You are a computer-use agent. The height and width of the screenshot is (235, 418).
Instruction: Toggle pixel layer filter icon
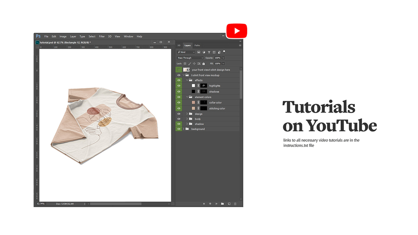(x=199, y=52)
